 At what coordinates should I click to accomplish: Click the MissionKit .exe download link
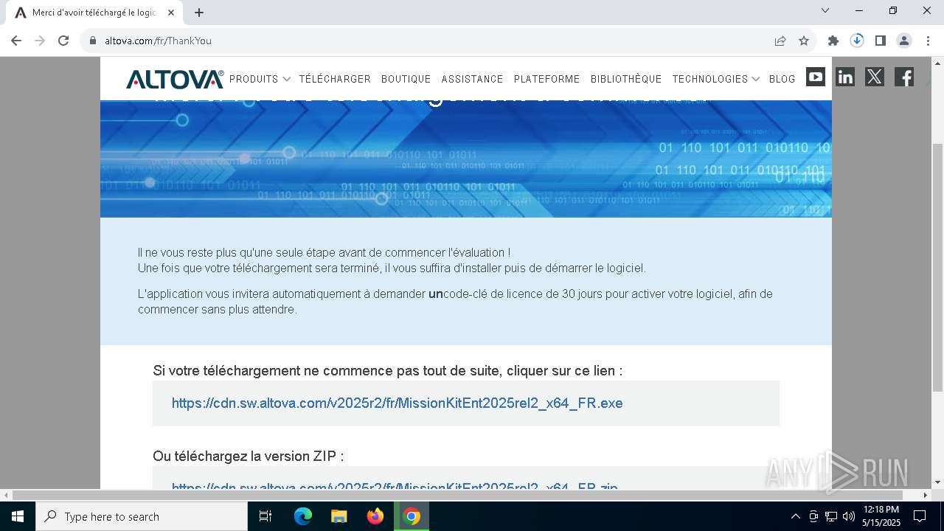click(x=397, y=403)
